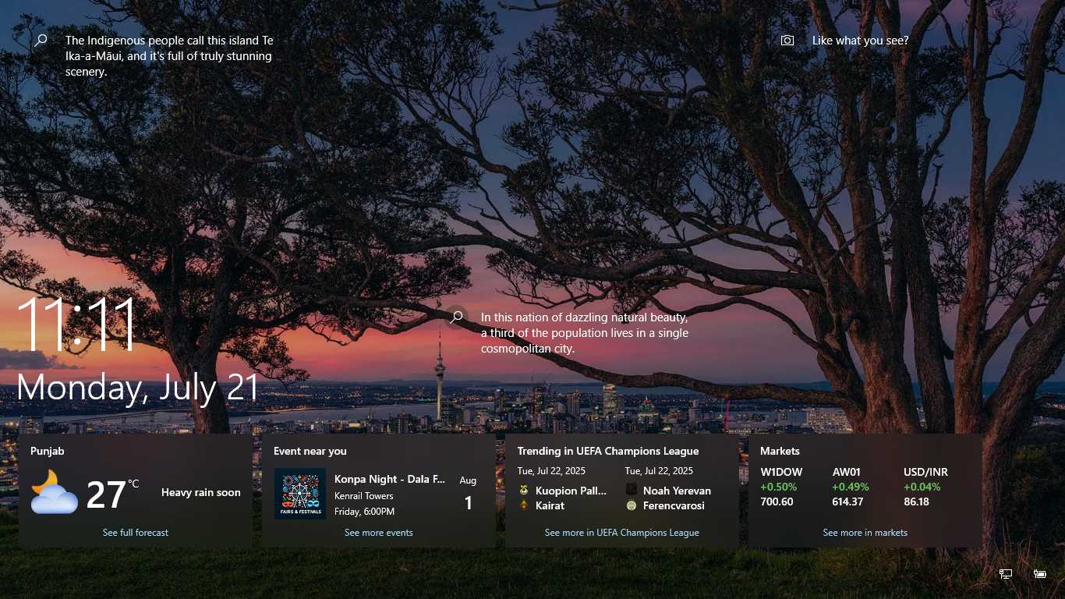Select the Noah Yerevan team name
Image resolution: width=1065 pixels, height=599 pixels.
coord(677,491)
